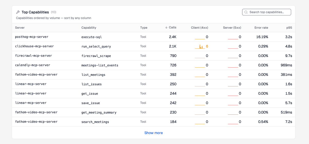309x144 pixels.
Task: Click the 4.8s p95 value
Action: click(289, 46)
